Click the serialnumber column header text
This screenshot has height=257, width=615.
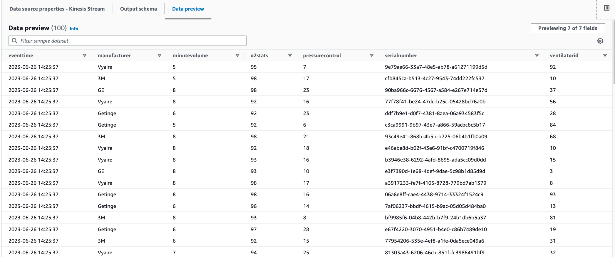pyautogui.click(x=401, y=56)
